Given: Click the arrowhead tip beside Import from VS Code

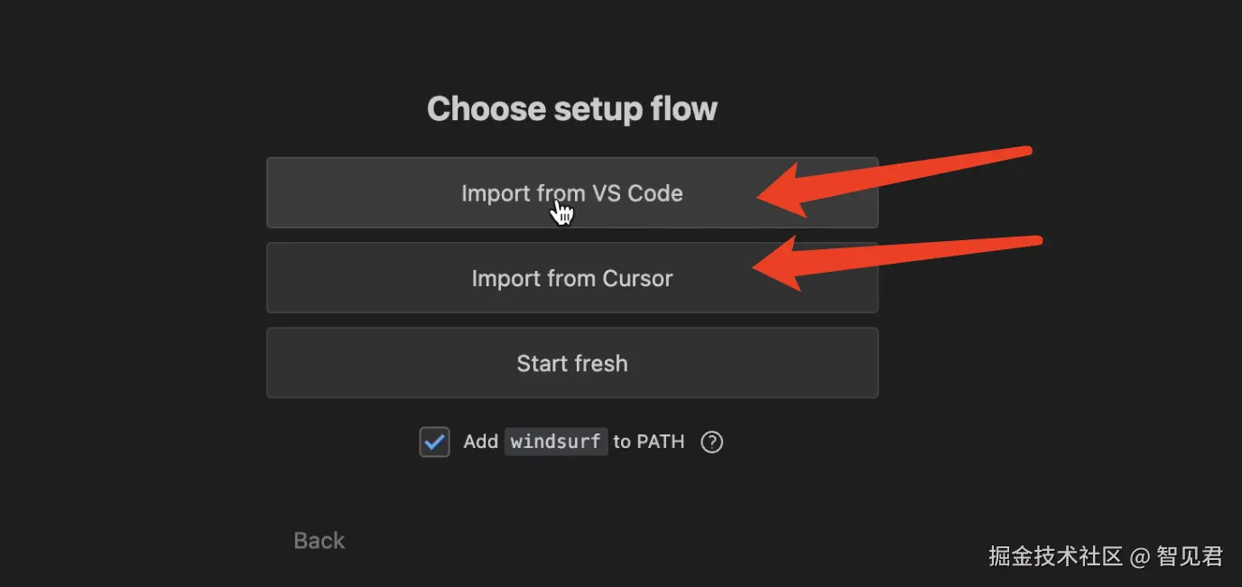Looking at the screenshot, I should pyautogui.click(x=765, y=194).
